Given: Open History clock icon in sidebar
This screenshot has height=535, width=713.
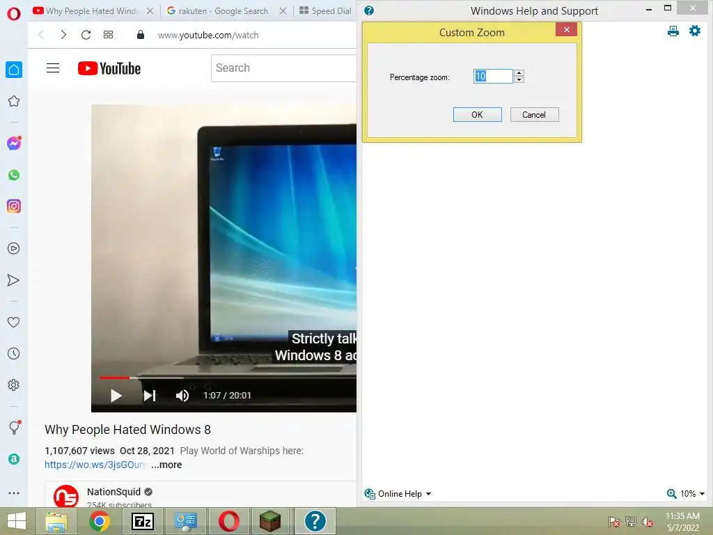Looking at the screenshot, I should (x=14, y=353).
